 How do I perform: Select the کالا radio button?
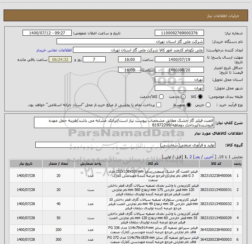point(200,97)
